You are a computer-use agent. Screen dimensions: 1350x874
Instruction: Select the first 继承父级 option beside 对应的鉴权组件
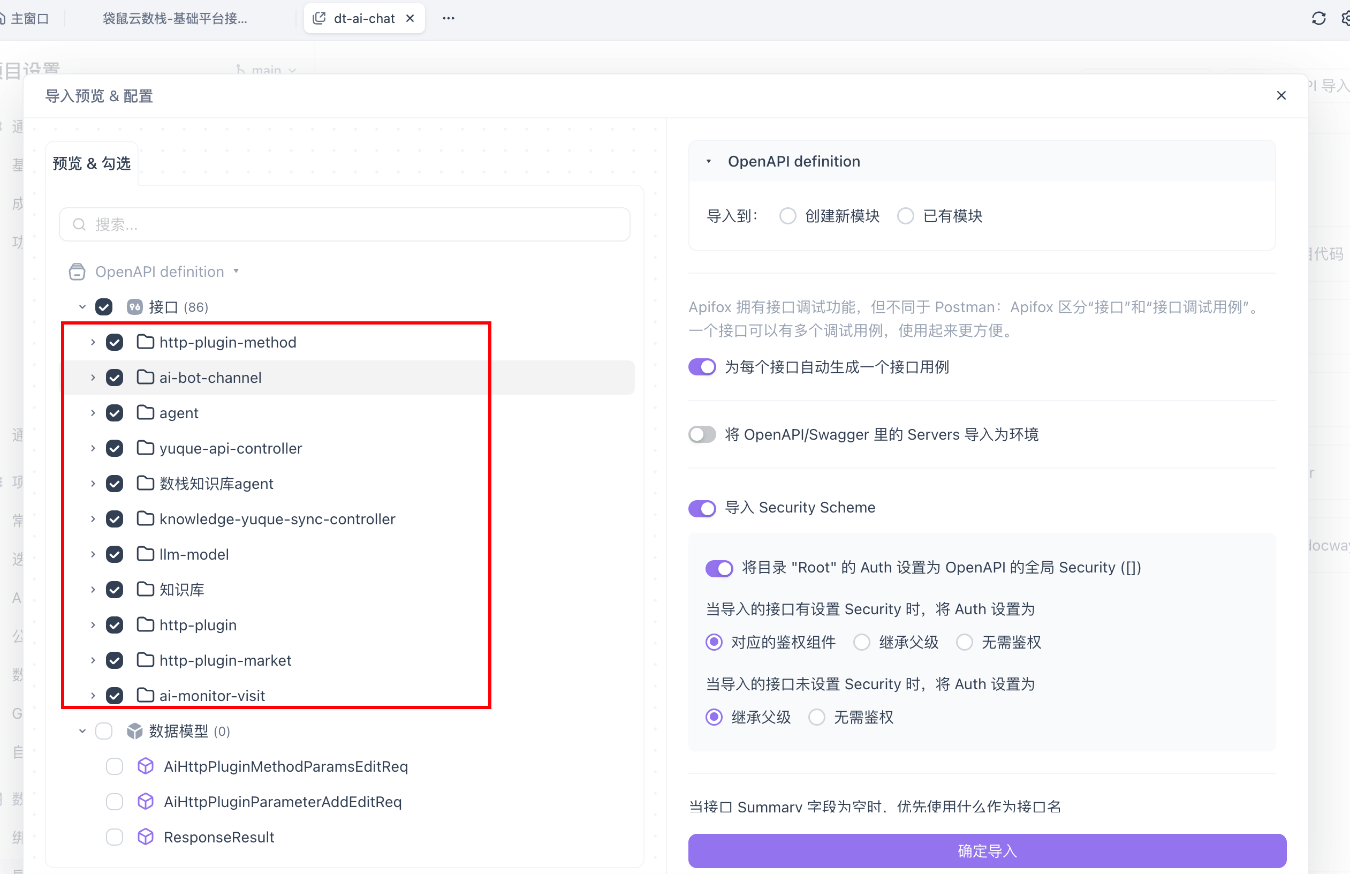coord(862,642)
